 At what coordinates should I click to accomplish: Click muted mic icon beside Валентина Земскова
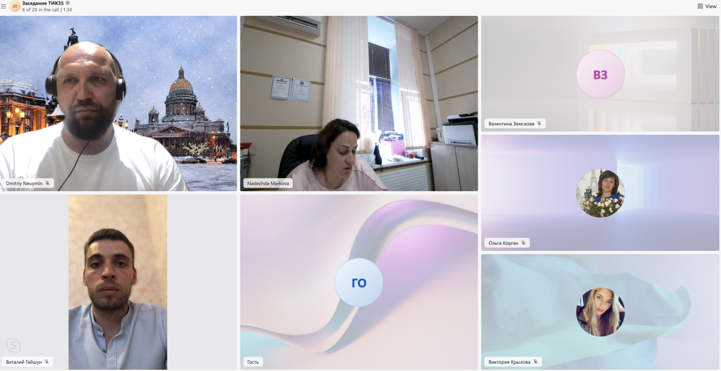pyautogui.click(x=539, y=123)
